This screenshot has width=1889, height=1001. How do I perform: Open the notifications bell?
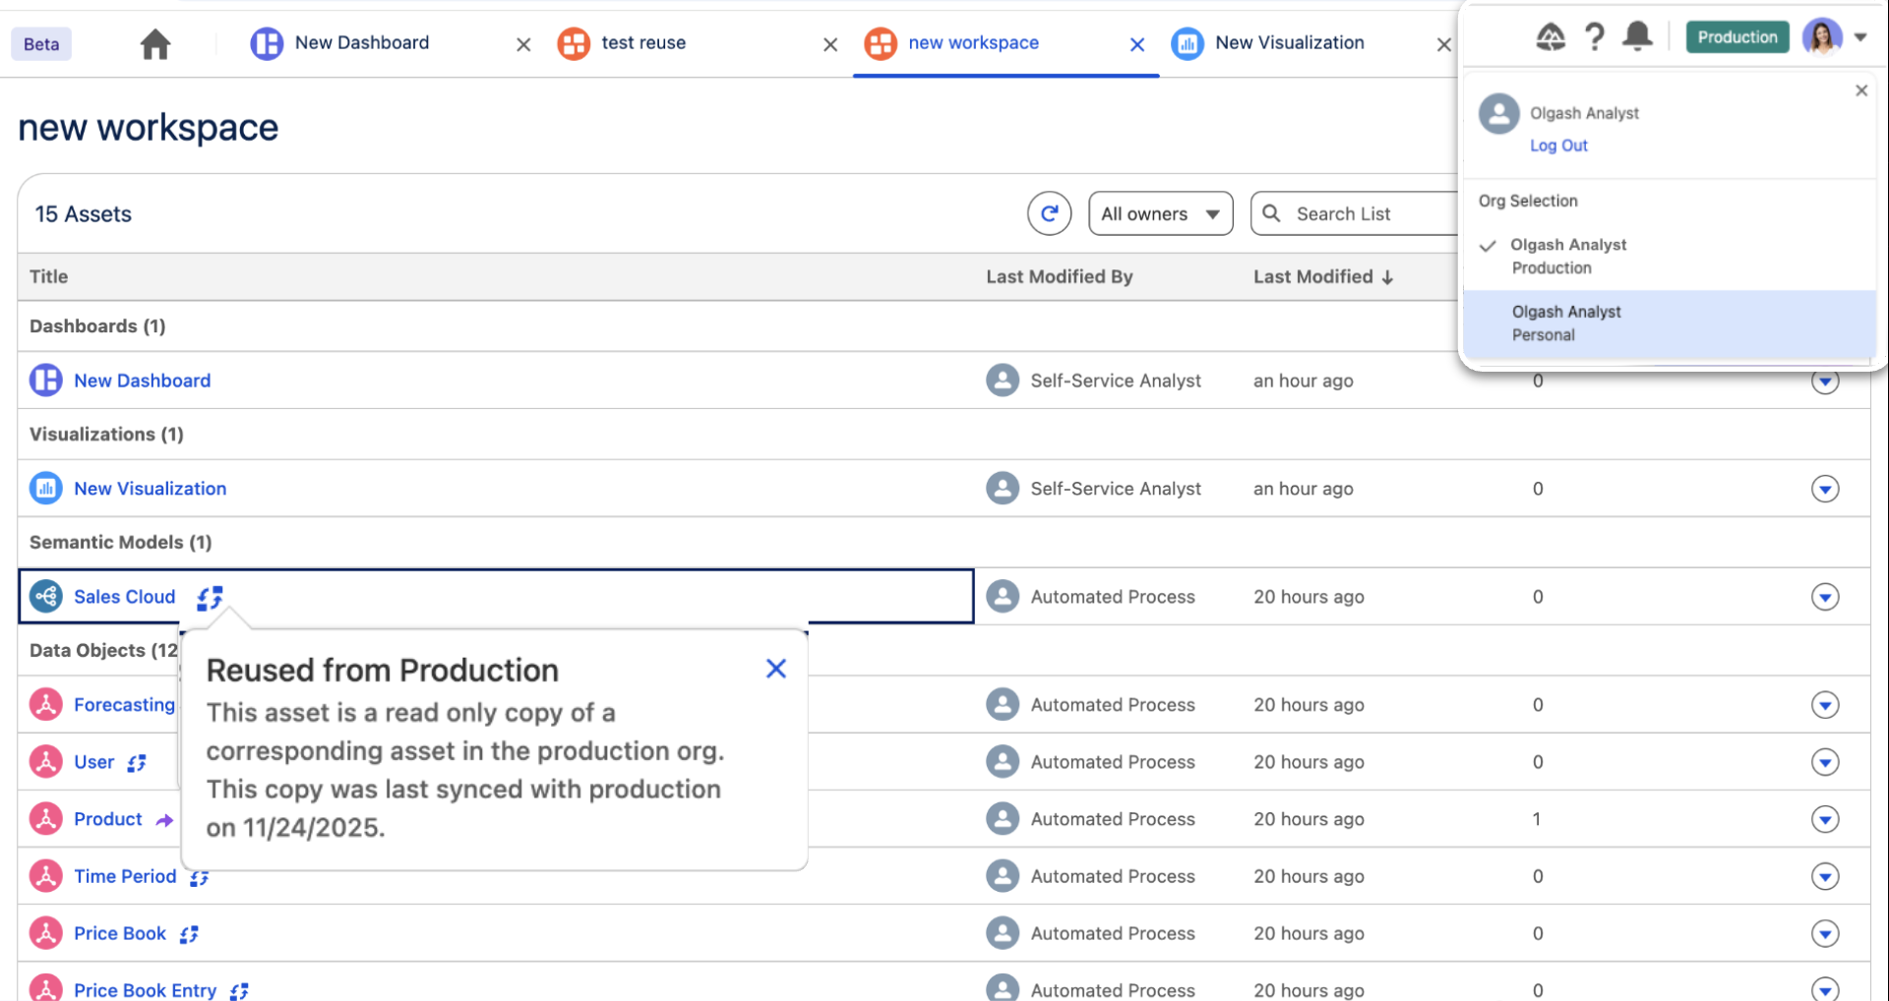1636,36
